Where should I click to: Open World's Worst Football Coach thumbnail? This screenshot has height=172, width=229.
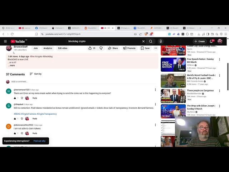[x=173, y=81]
